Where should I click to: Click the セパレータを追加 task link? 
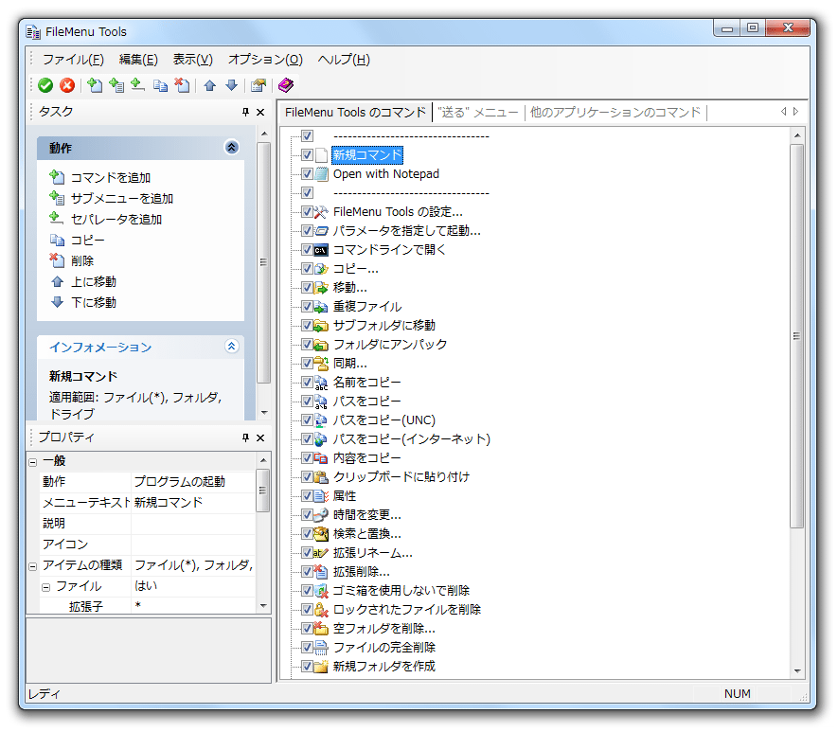(x=116, y=219)
